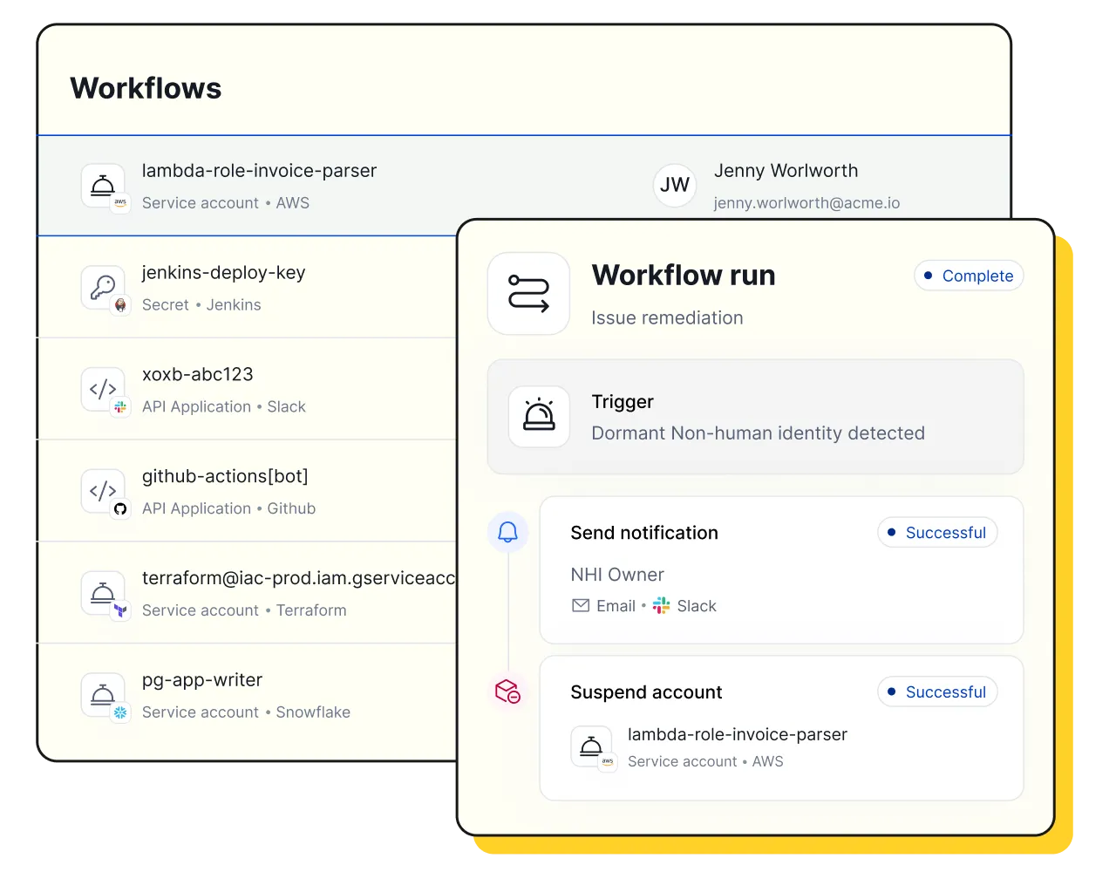Viewport: 1116px width, 872px height.
Task: Click the AWS service account icon beside lambda-role-invoice-parser
Action: tap(102, 185)
